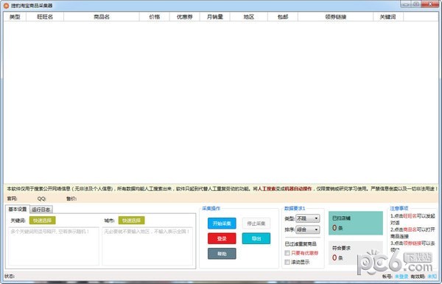The image size is (442, 284).
Task: Click the 状态: label in status bar
Action: click(x=10, y=277)
